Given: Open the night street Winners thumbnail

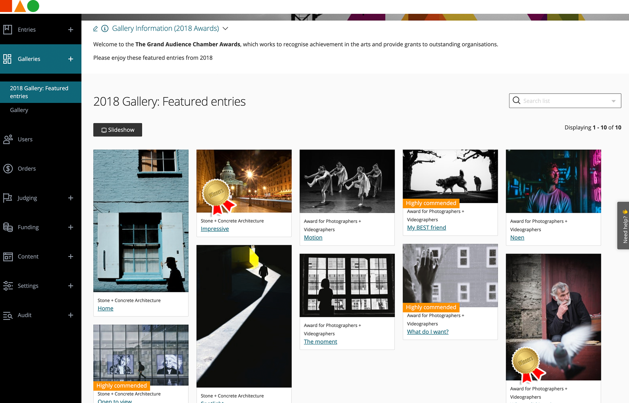Looking at the screenshot, I should click(244, 181).
